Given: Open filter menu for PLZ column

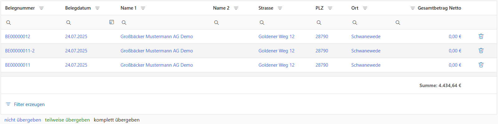Looking at the screenshot, I should (330, 8).
